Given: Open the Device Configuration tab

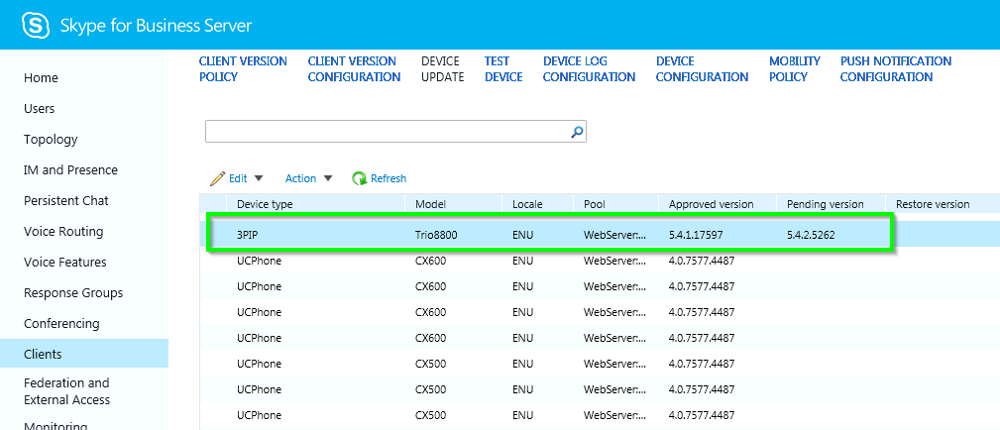Looking at the screenshot, I should point(702,69).
